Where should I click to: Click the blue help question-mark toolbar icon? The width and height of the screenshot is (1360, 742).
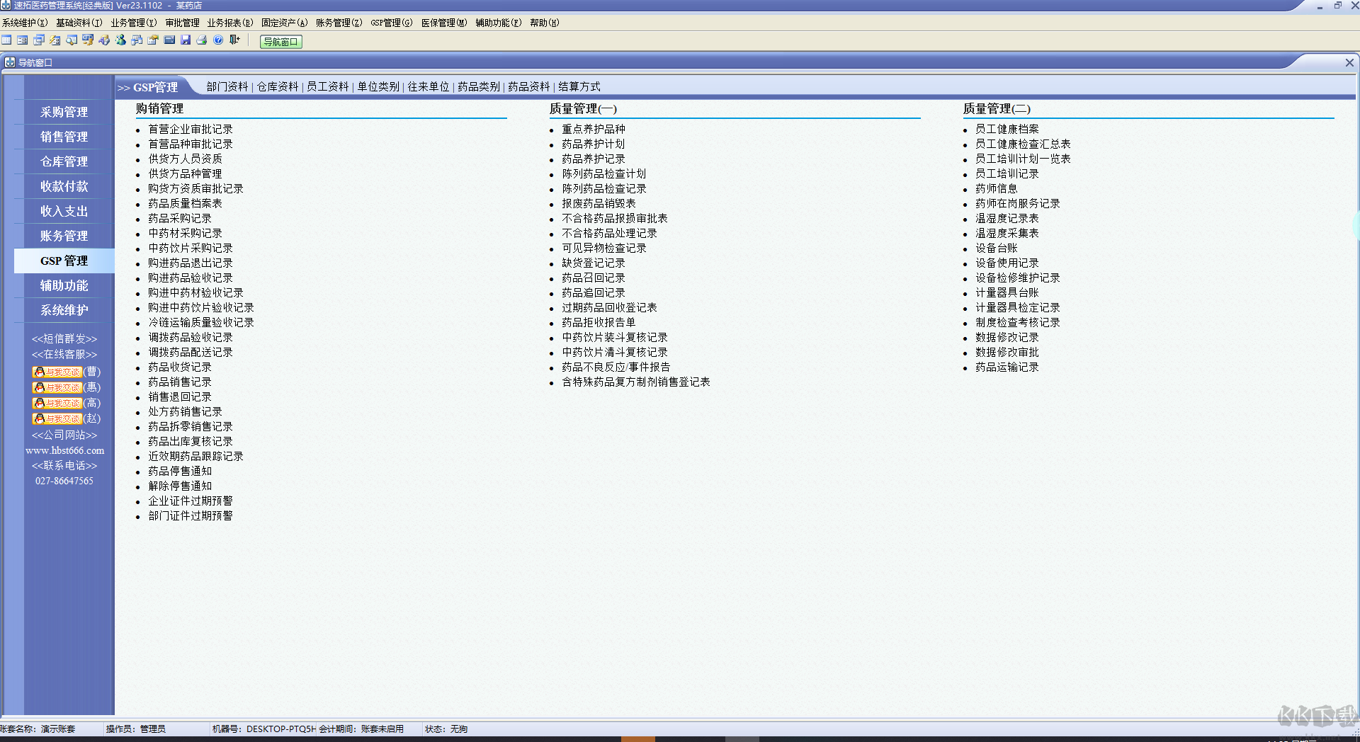218,40
